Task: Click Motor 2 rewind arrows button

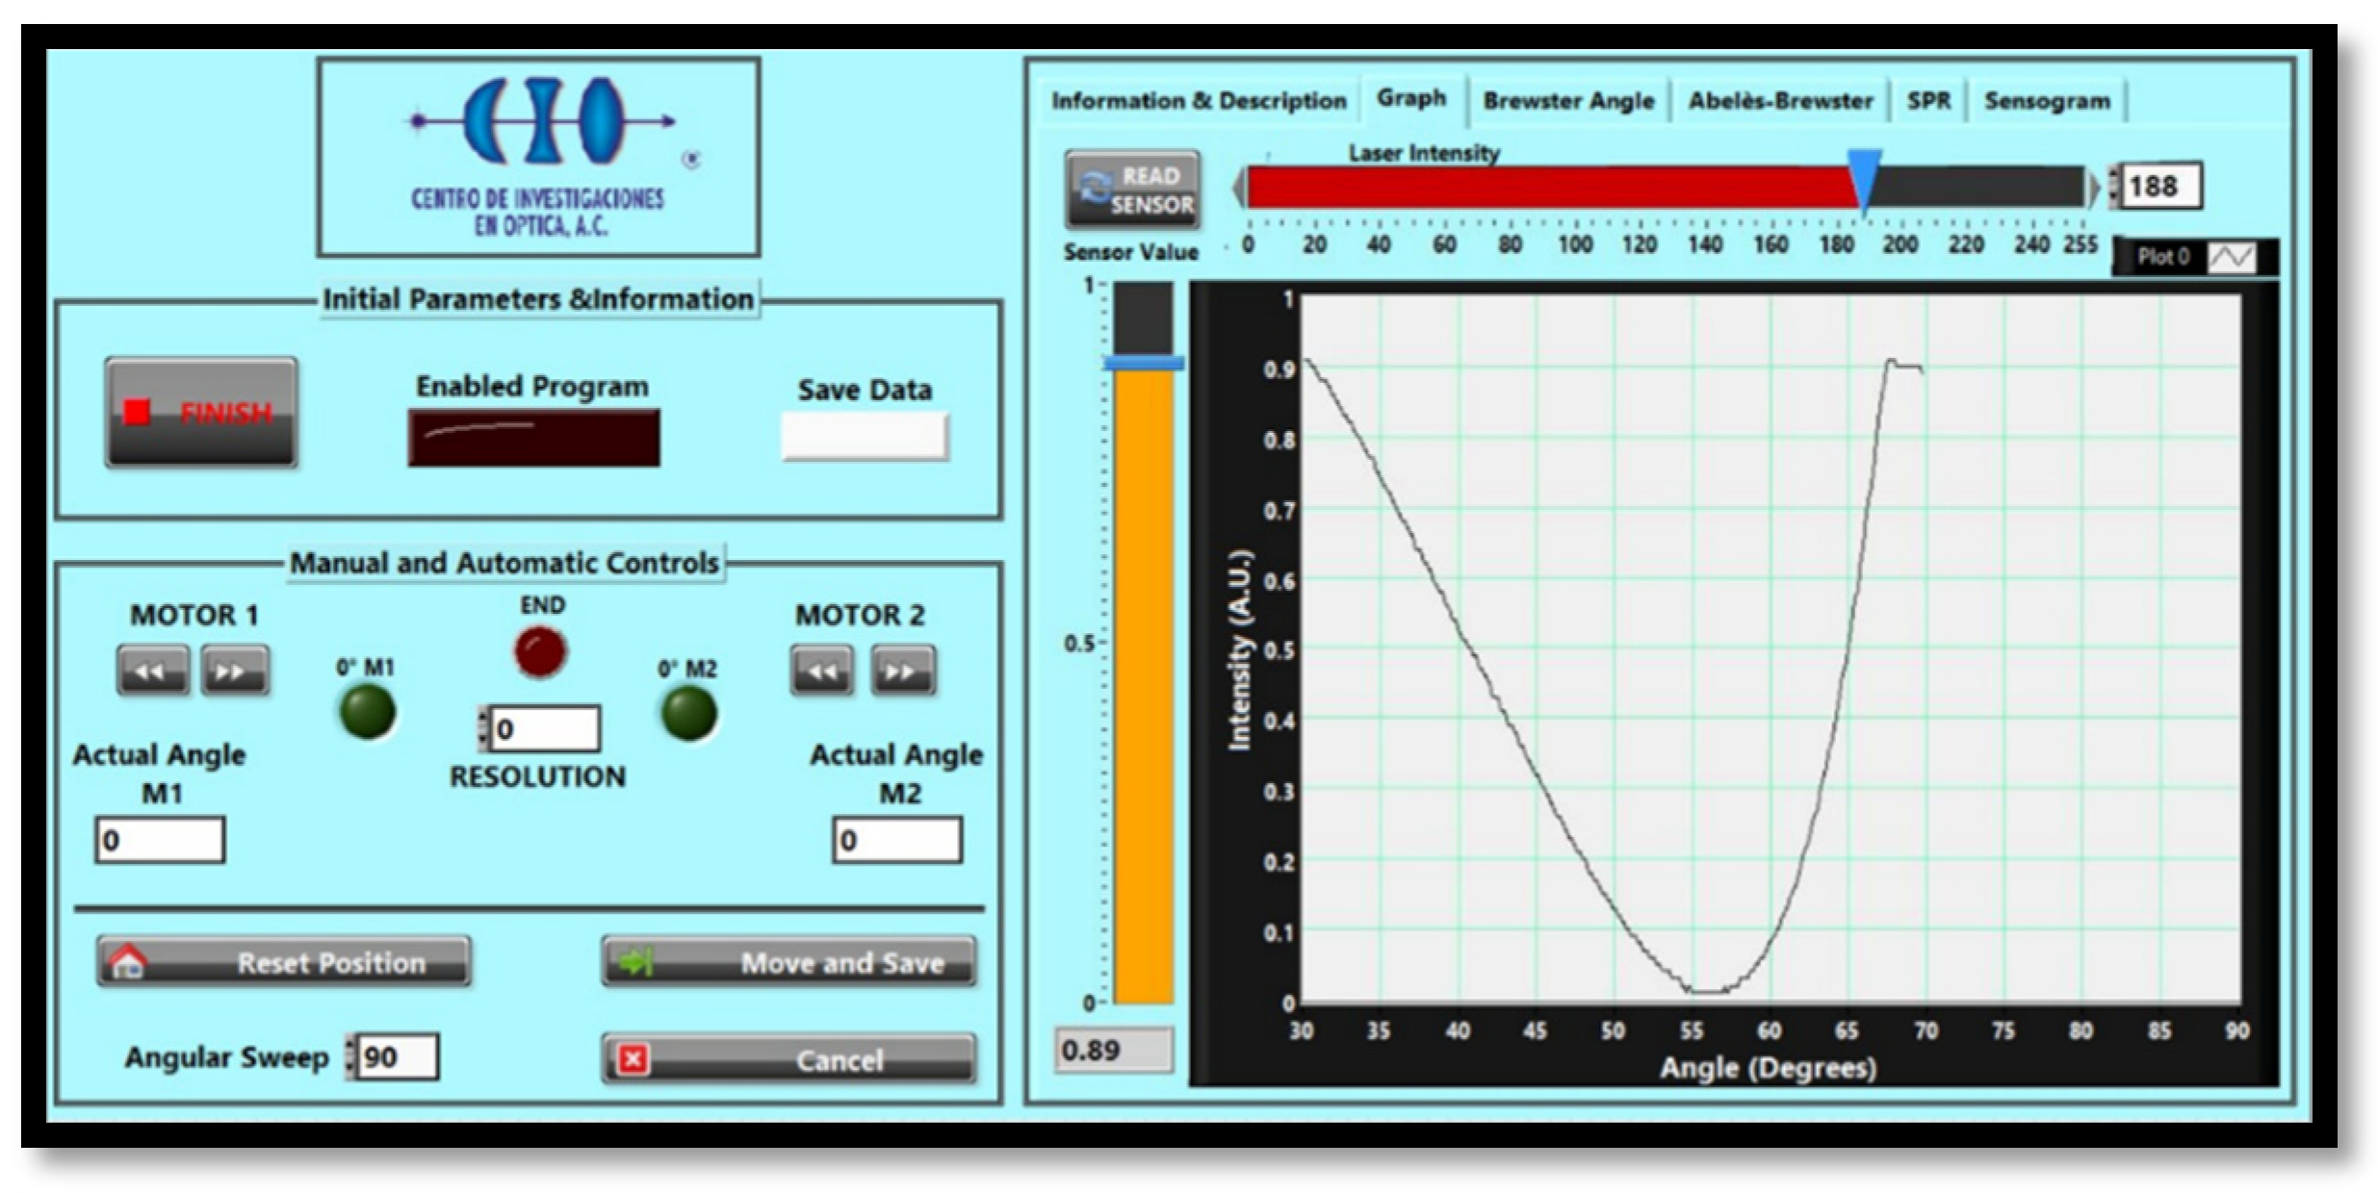Action: pyautogui.click(x=821, y=671)
